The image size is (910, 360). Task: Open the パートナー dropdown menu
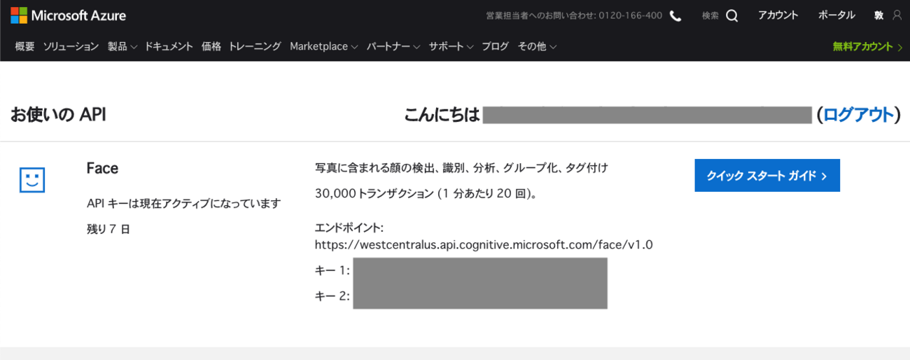393,46
